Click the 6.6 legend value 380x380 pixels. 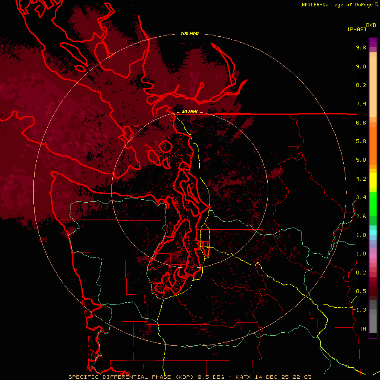(361, 122)
